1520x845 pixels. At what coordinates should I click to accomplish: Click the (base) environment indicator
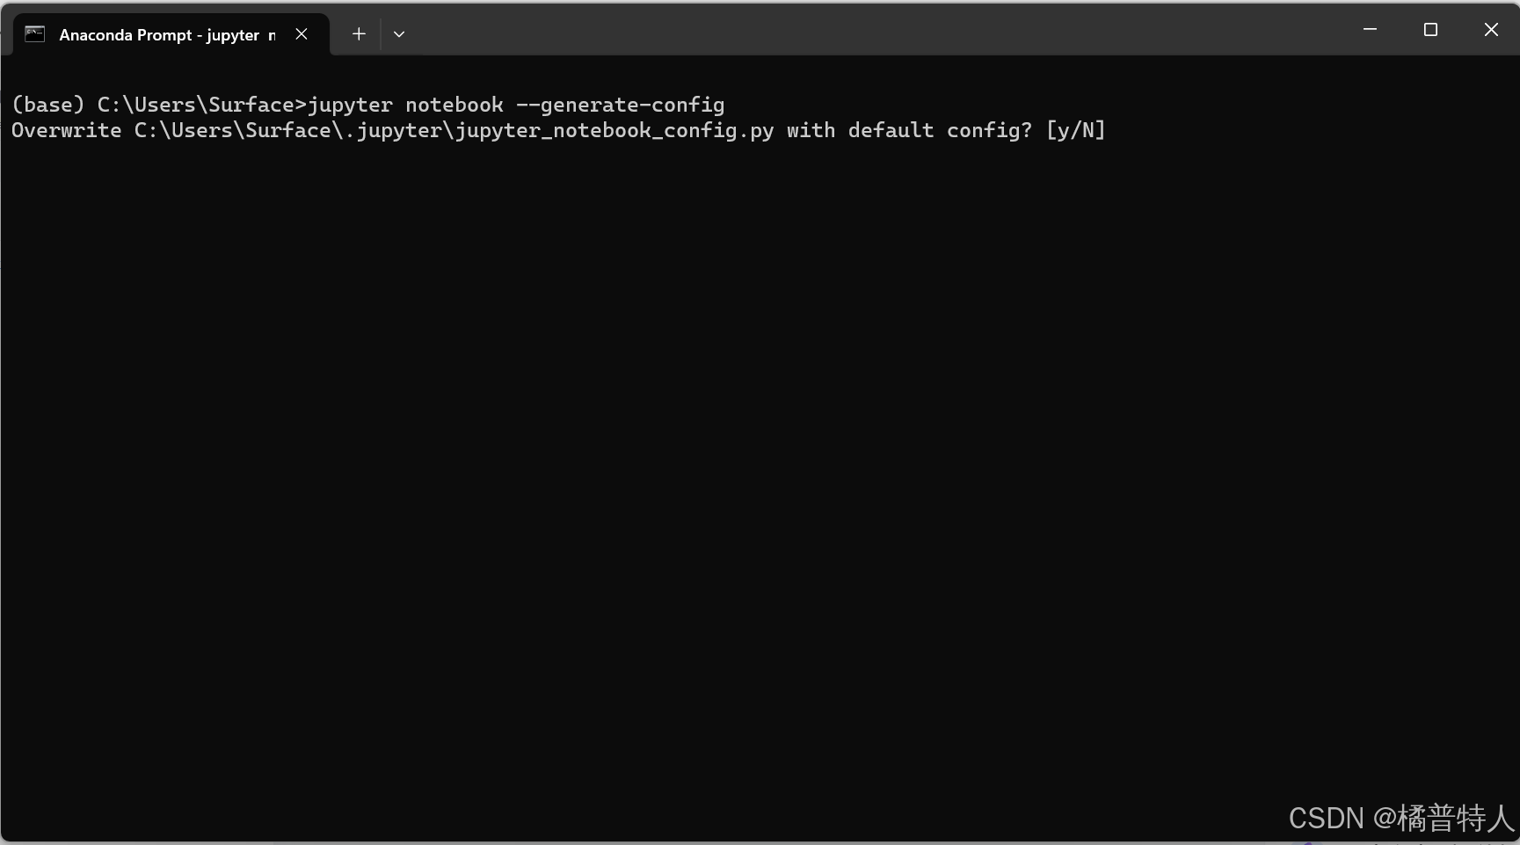(47, 105)
